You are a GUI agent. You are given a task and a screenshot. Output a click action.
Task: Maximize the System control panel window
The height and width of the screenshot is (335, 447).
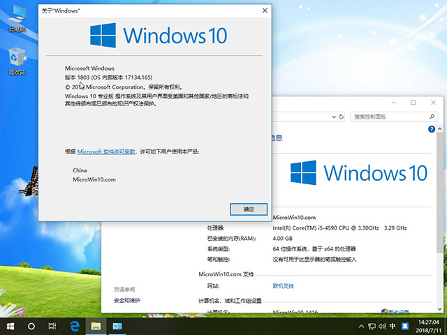413,103
